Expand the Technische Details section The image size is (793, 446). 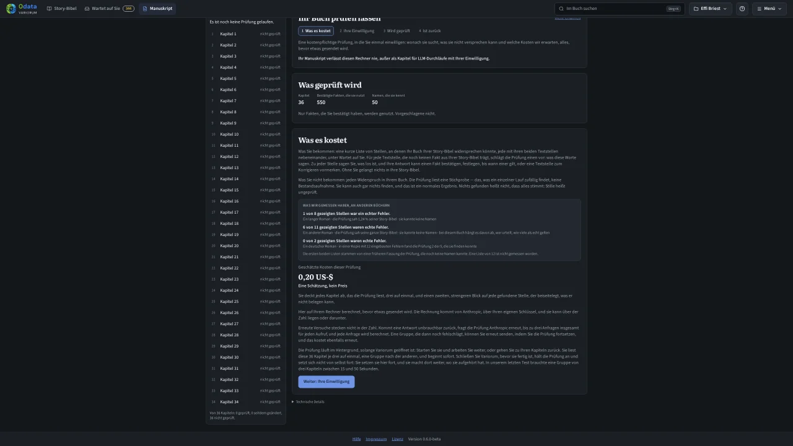[308, 402]
